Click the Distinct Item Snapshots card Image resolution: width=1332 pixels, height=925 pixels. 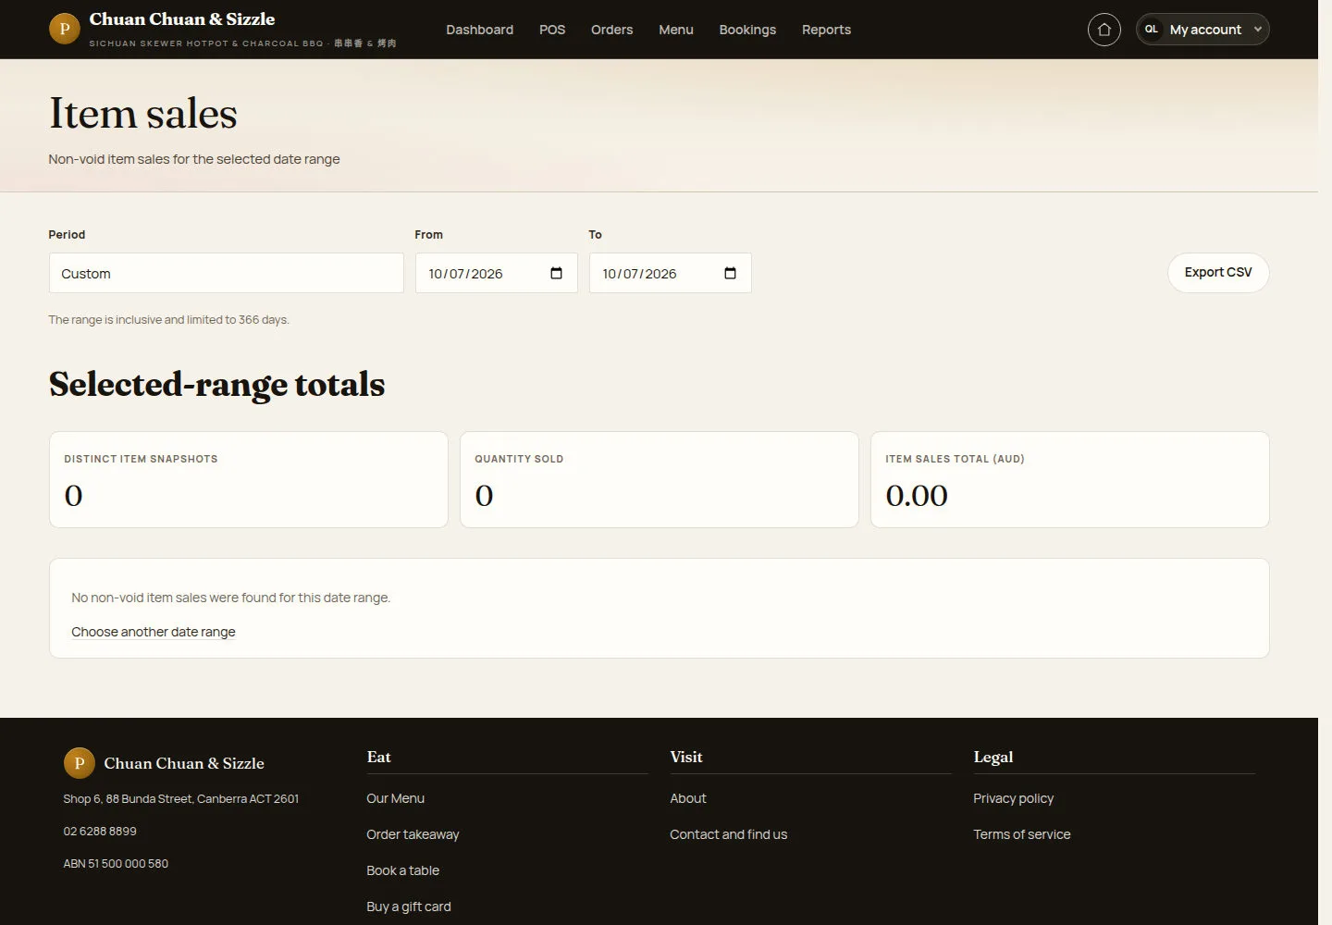(x=248, y=479)
